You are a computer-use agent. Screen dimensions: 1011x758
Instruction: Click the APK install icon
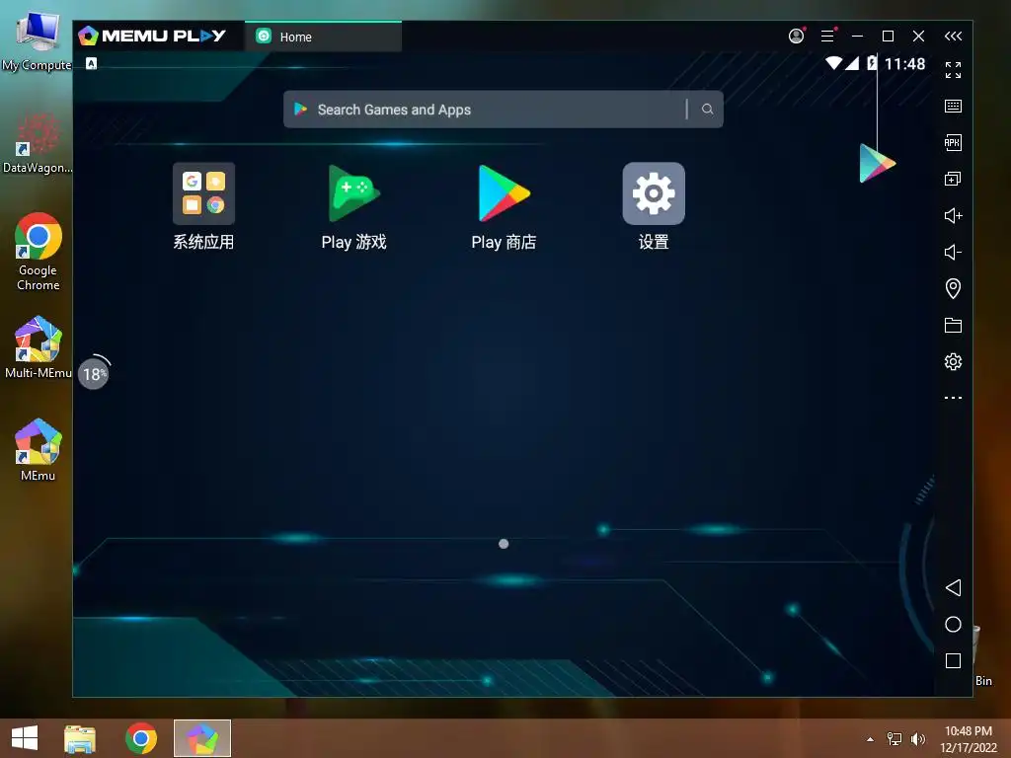[953, 142]
